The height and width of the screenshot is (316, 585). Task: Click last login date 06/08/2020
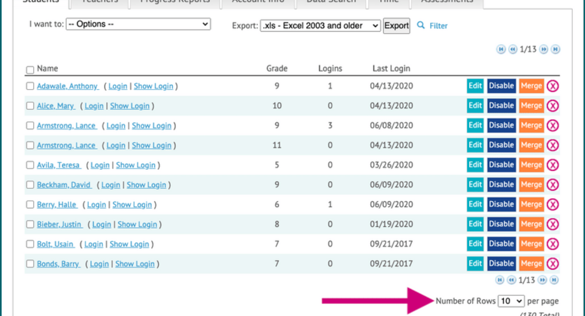click(x=392, y=126)
